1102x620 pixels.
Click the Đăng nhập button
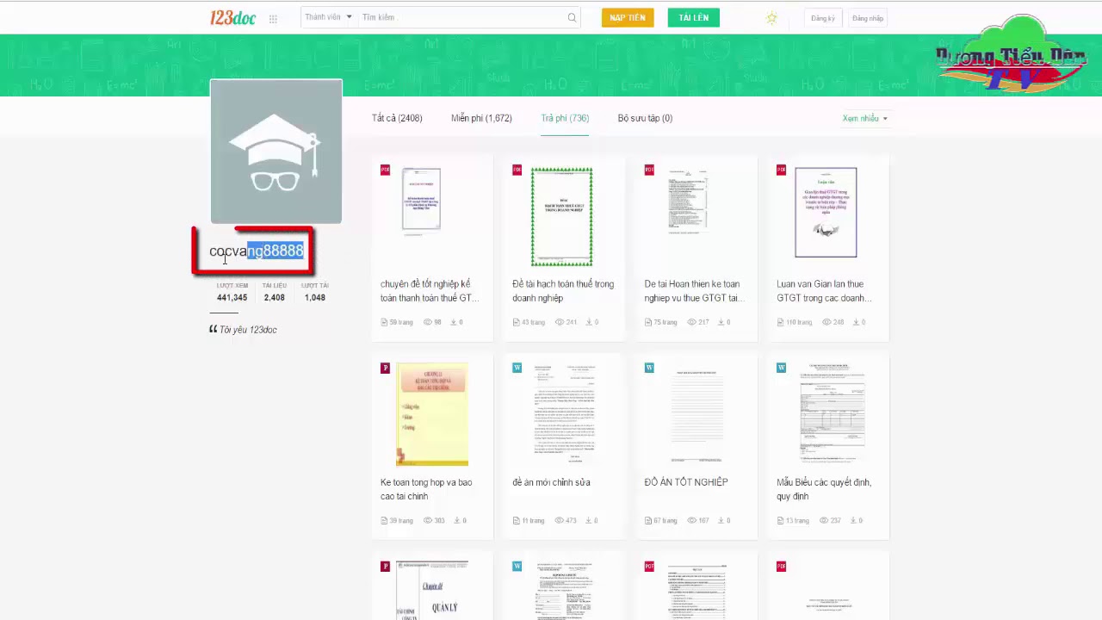coord(868,18)
